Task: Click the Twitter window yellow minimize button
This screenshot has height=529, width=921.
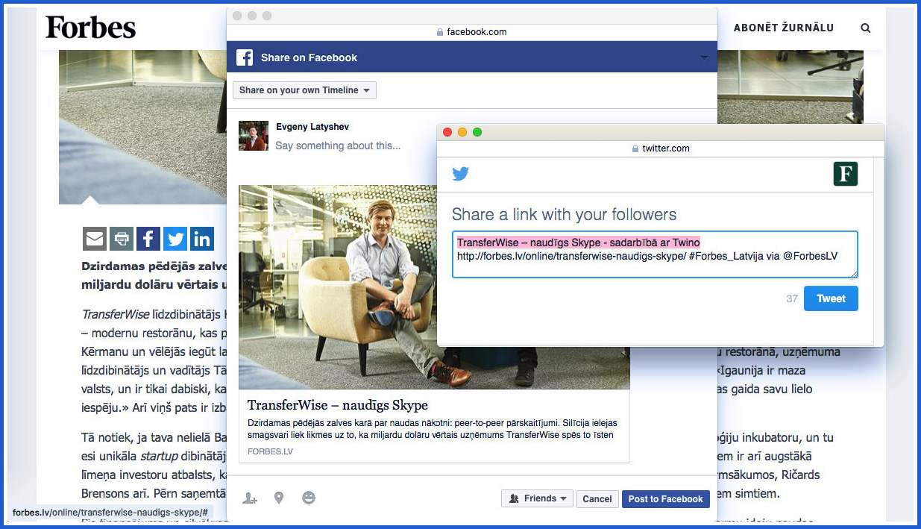Action: (x=462, y=132)
